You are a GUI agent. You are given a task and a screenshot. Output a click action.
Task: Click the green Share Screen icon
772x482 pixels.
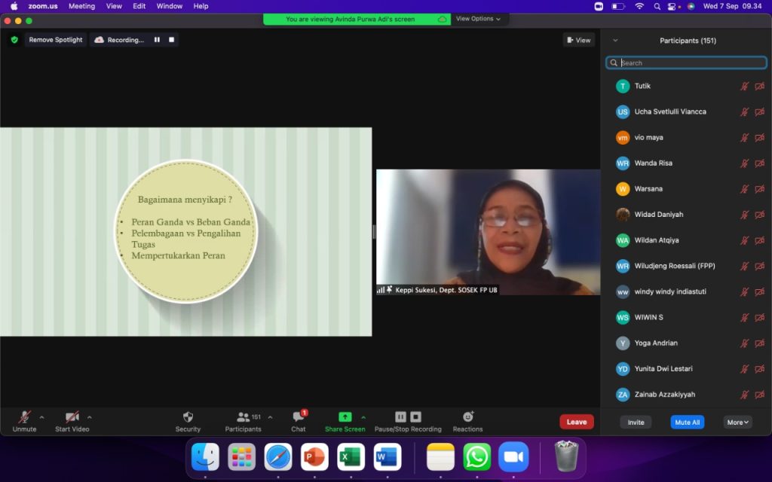(345, 417)
